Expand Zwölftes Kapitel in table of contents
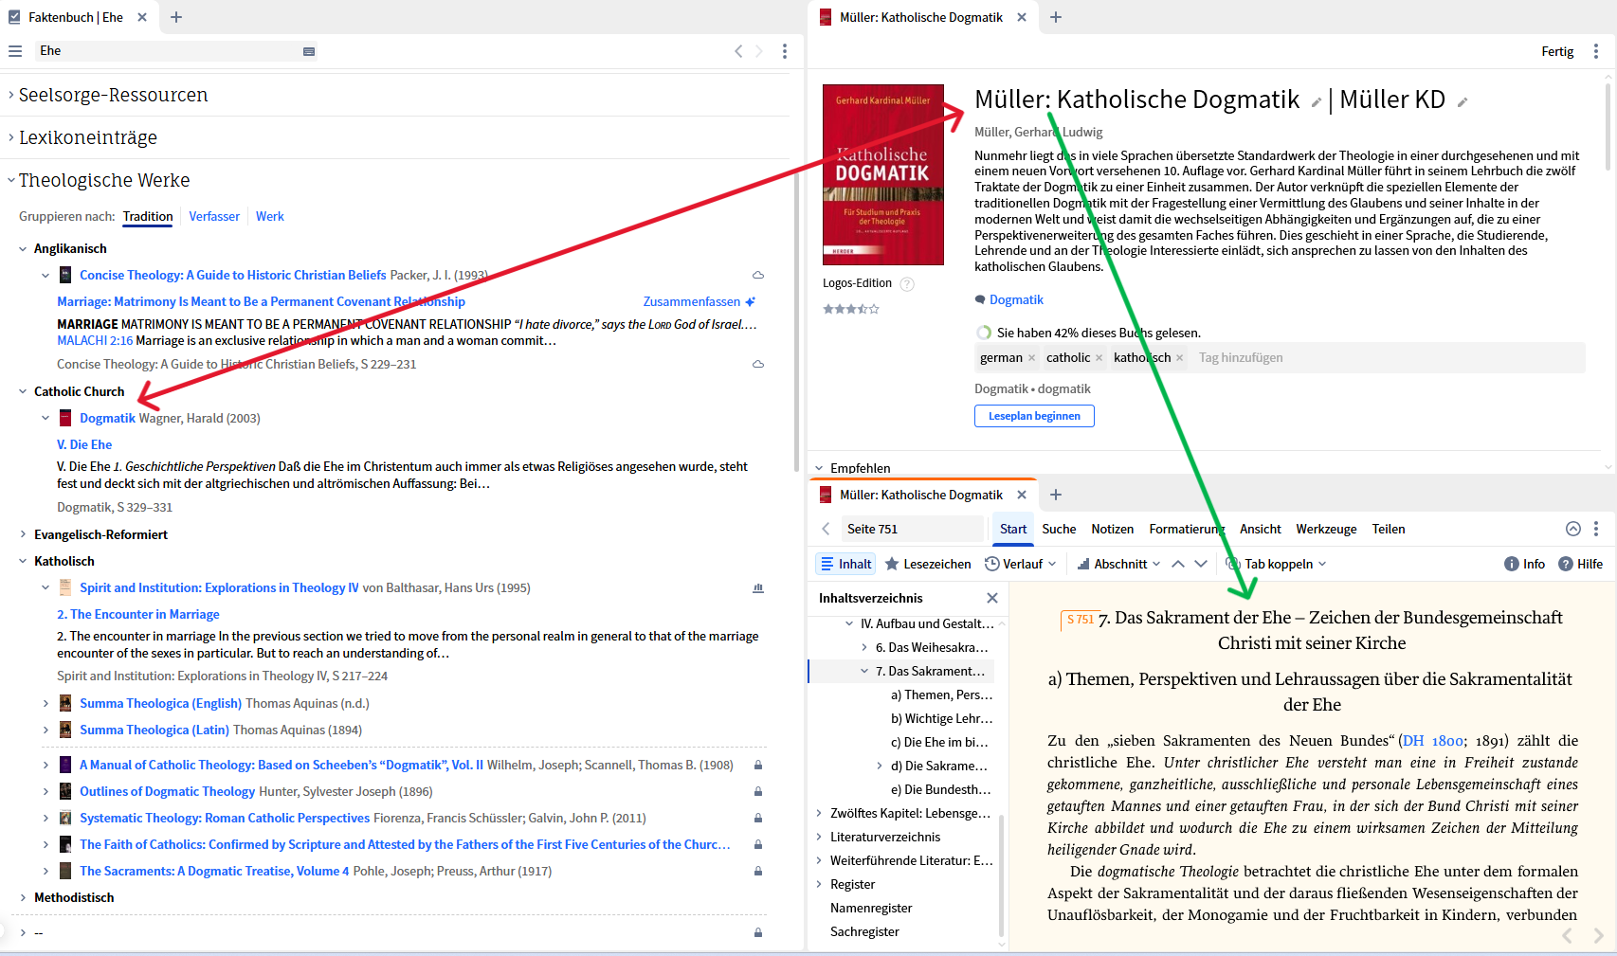This screenshot has width=1617, height=956. coord(819,813)
